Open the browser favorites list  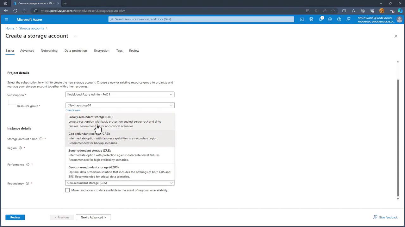pos(353,11)
